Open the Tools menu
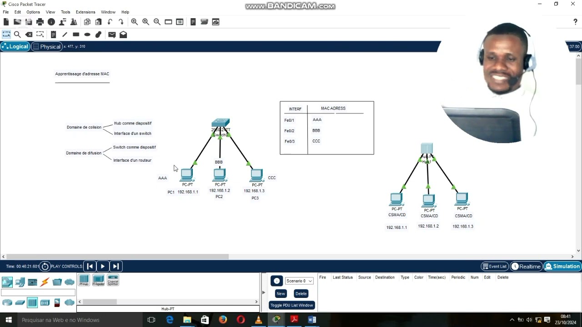This screenshot has width=582, height=327. tap(65, 12)
